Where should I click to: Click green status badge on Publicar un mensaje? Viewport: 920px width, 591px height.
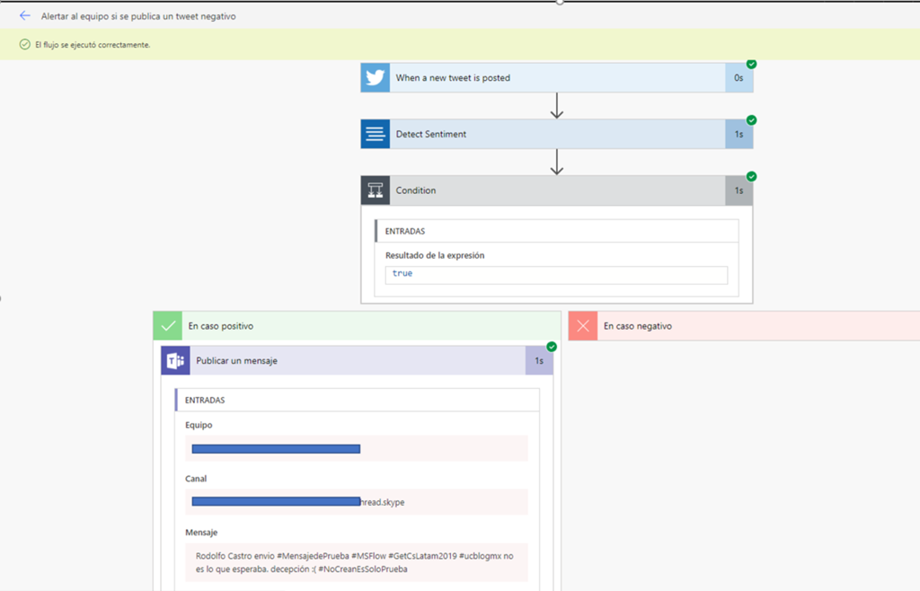click(552, 347)
